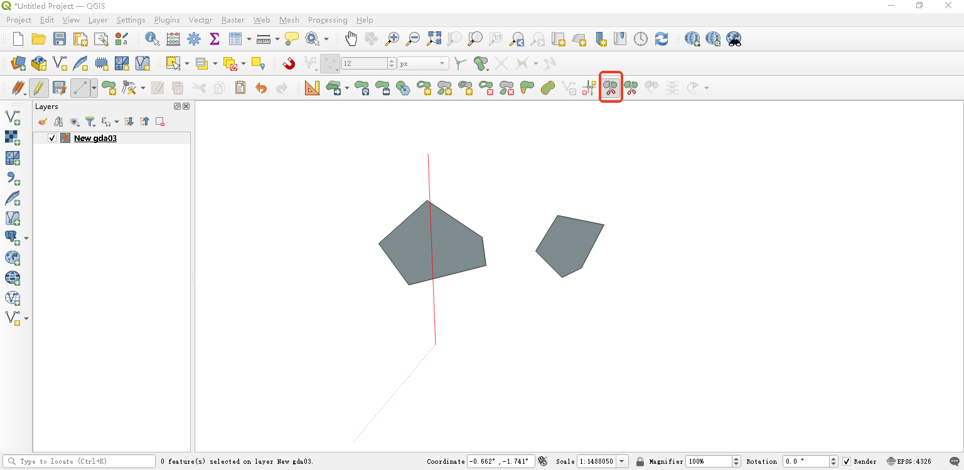Uncheck the New gda03 layer visibility
Image resolution: width=964 pixels, height=470 pixels.
coord(52,138)
